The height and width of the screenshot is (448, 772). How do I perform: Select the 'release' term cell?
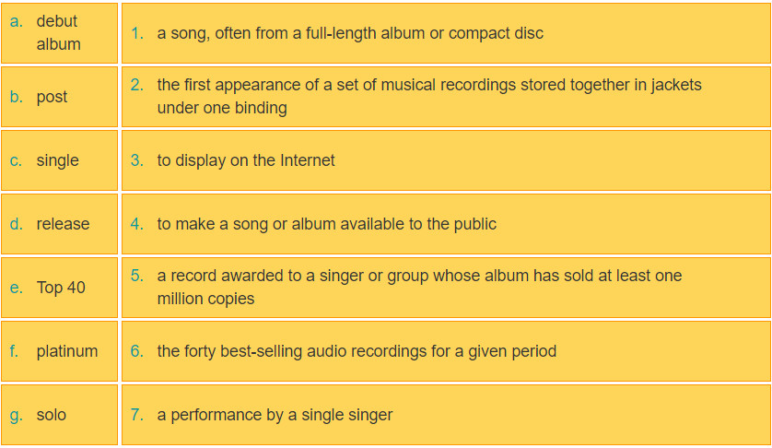63,224
